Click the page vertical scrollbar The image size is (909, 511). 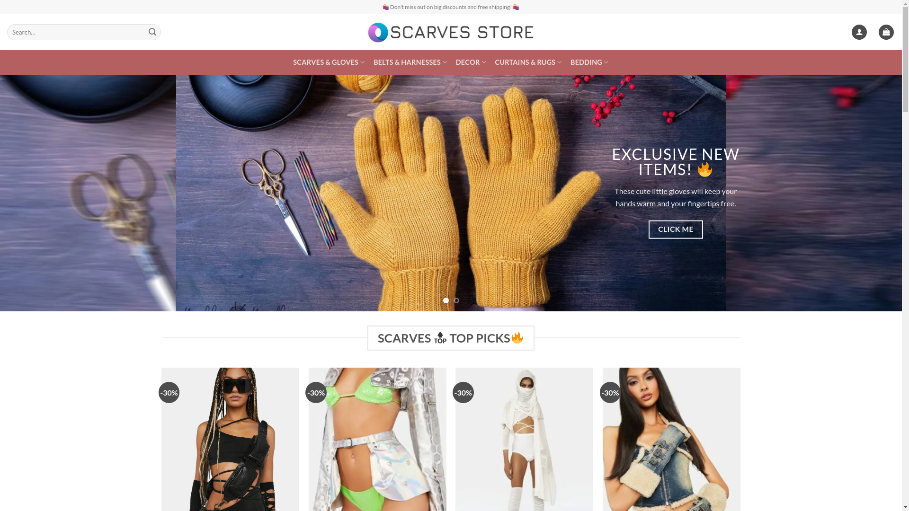click(x=905, y=255)
